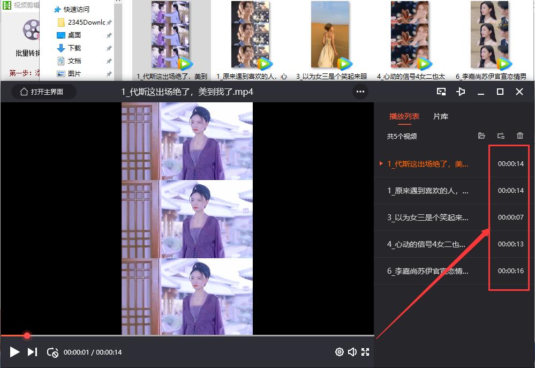
Task: Click the 00:00:16 duration in the playlist
Action: 510,271
